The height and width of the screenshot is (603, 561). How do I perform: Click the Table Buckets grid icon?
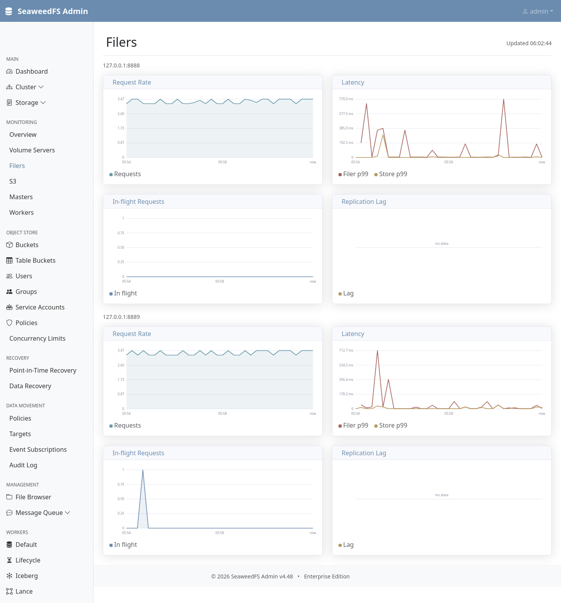[x=9, y=261]
